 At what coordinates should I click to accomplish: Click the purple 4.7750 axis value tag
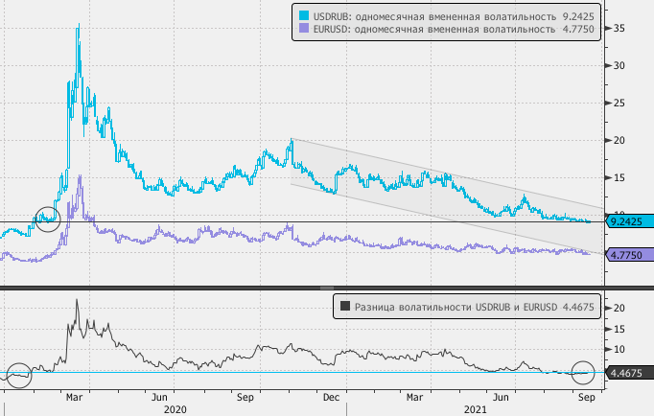pyautogui.click(x=628, y=255)
